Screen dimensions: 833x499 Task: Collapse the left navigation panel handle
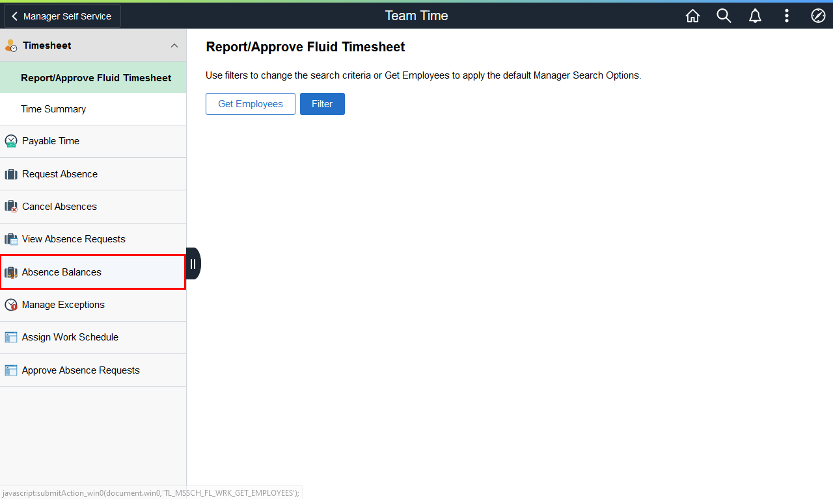click(193, 264)
